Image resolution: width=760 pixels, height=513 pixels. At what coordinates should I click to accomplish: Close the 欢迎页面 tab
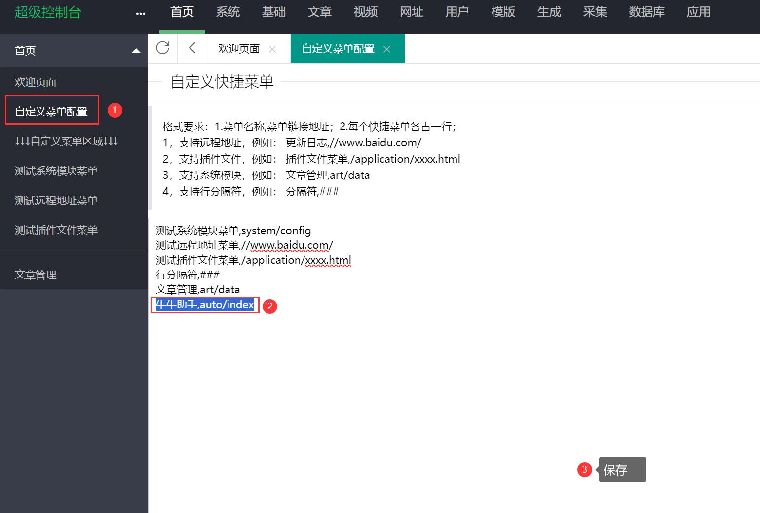(272, 49)
